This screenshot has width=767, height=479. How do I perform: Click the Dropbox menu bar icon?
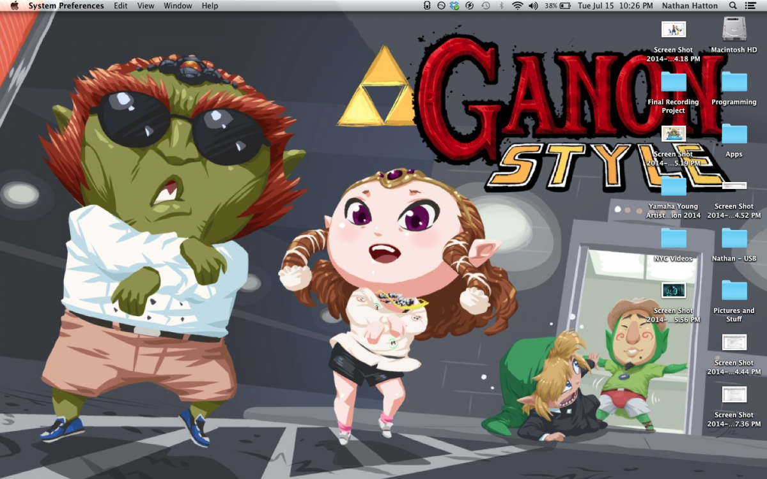454,6
